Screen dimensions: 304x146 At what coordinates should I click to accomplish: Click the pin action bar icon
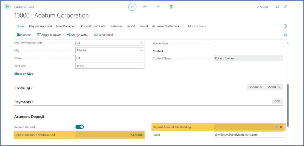[285, 35]
